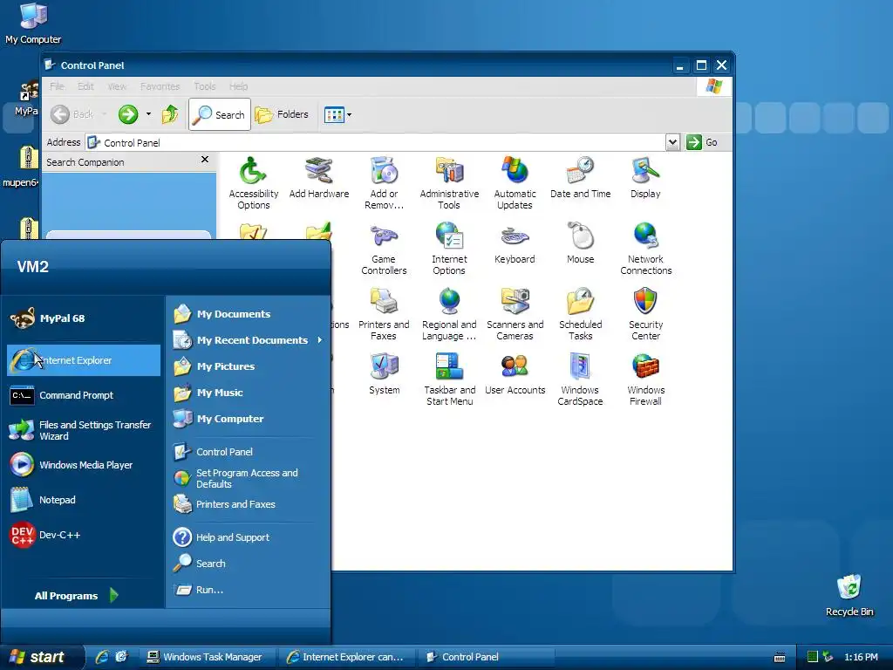Launch Windows Media Player from Start menu

tap(83, 465)
